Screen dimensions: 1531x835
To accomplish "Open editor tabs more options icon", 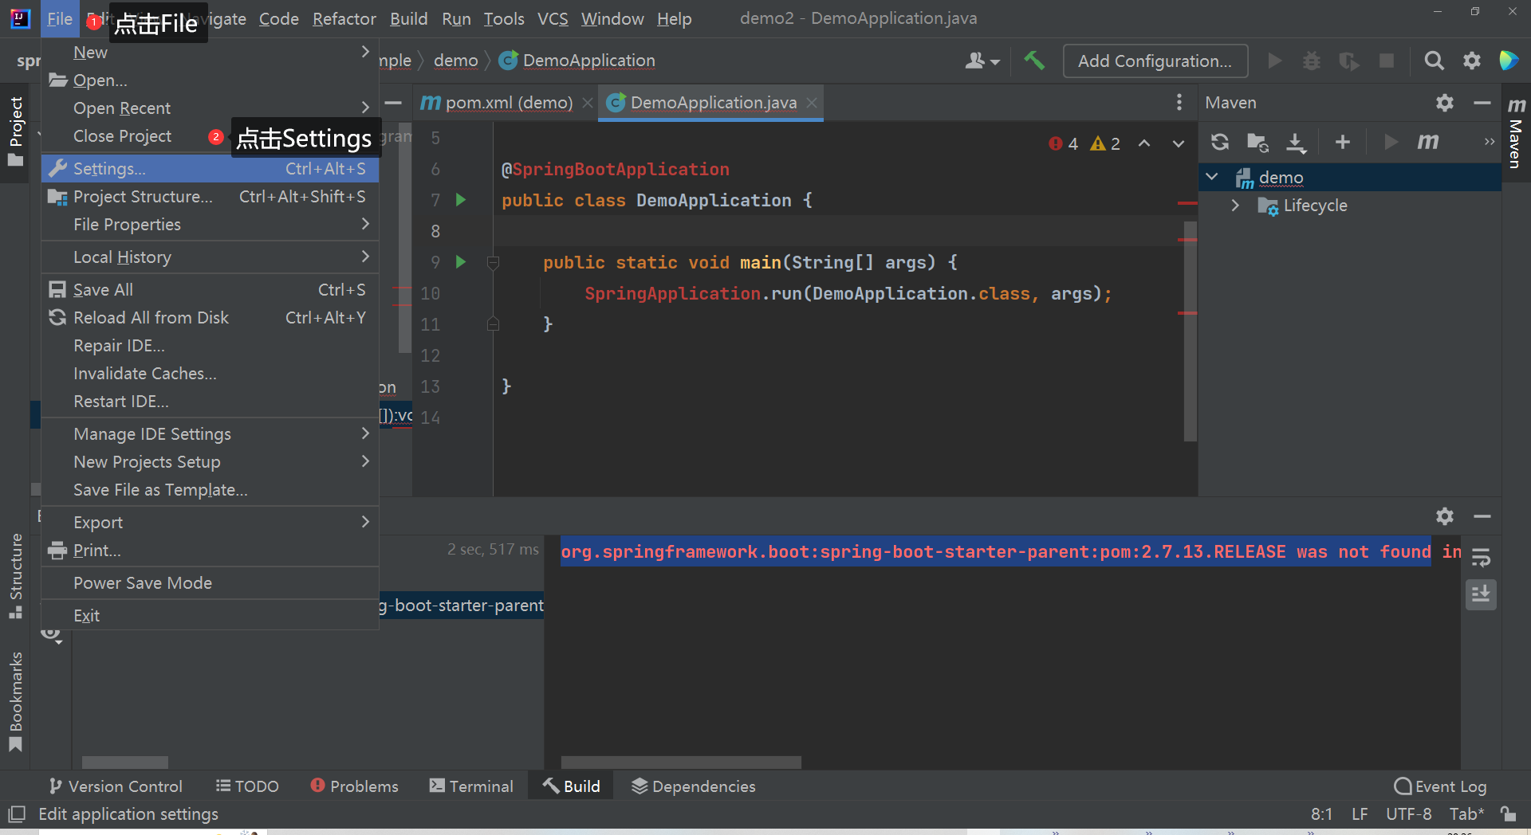I will click(x=1179, y=102).
